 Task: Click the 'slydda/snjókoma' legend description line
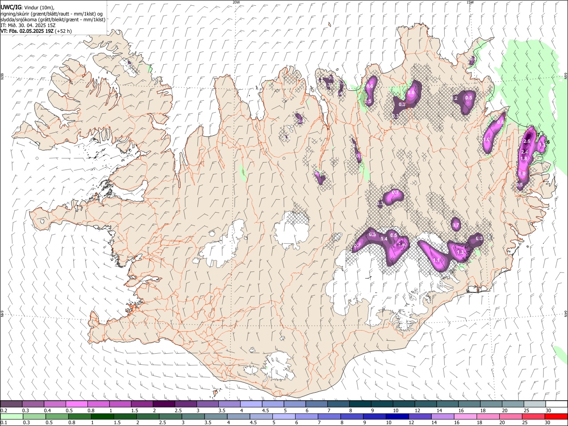click(53, 20)
